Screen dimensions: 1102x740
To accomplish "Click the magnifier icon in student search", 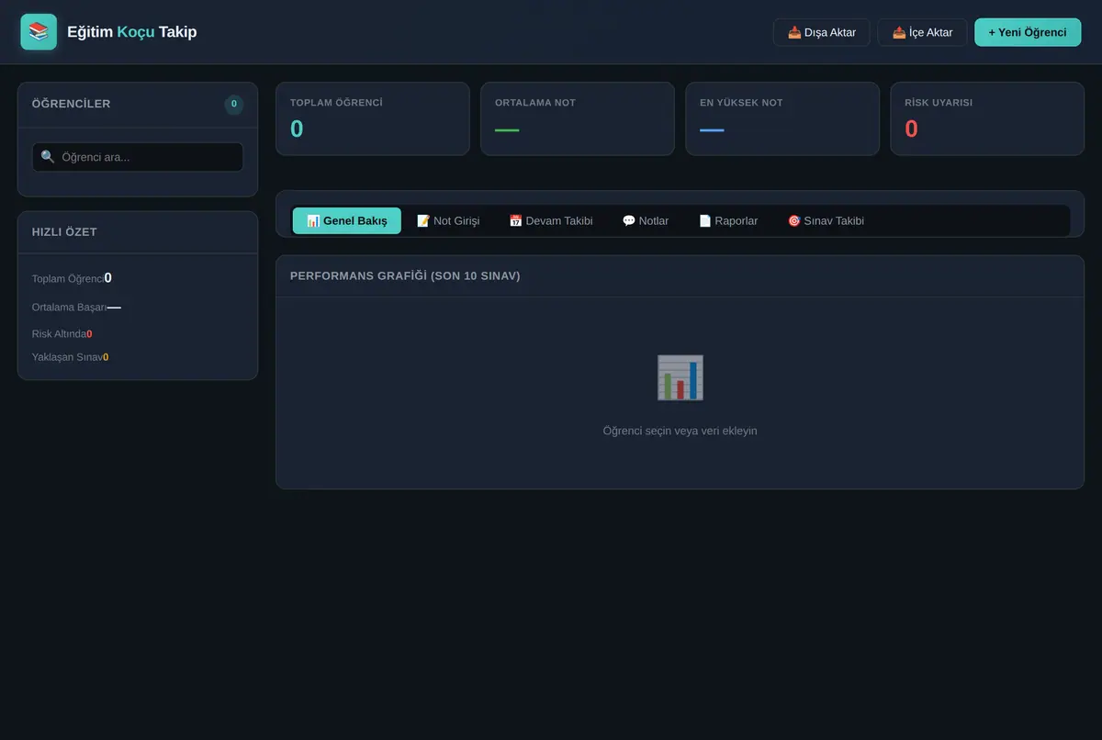I will (48, 157).
